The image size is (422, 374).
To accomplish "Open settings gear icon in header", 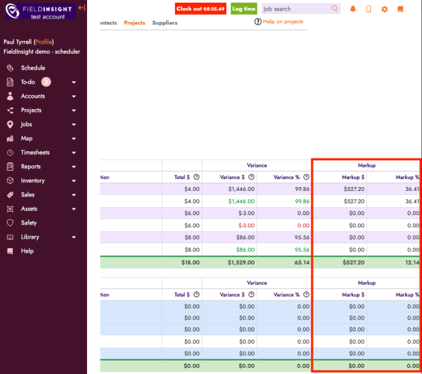I will pyautogui.click(x=384, y=9).
